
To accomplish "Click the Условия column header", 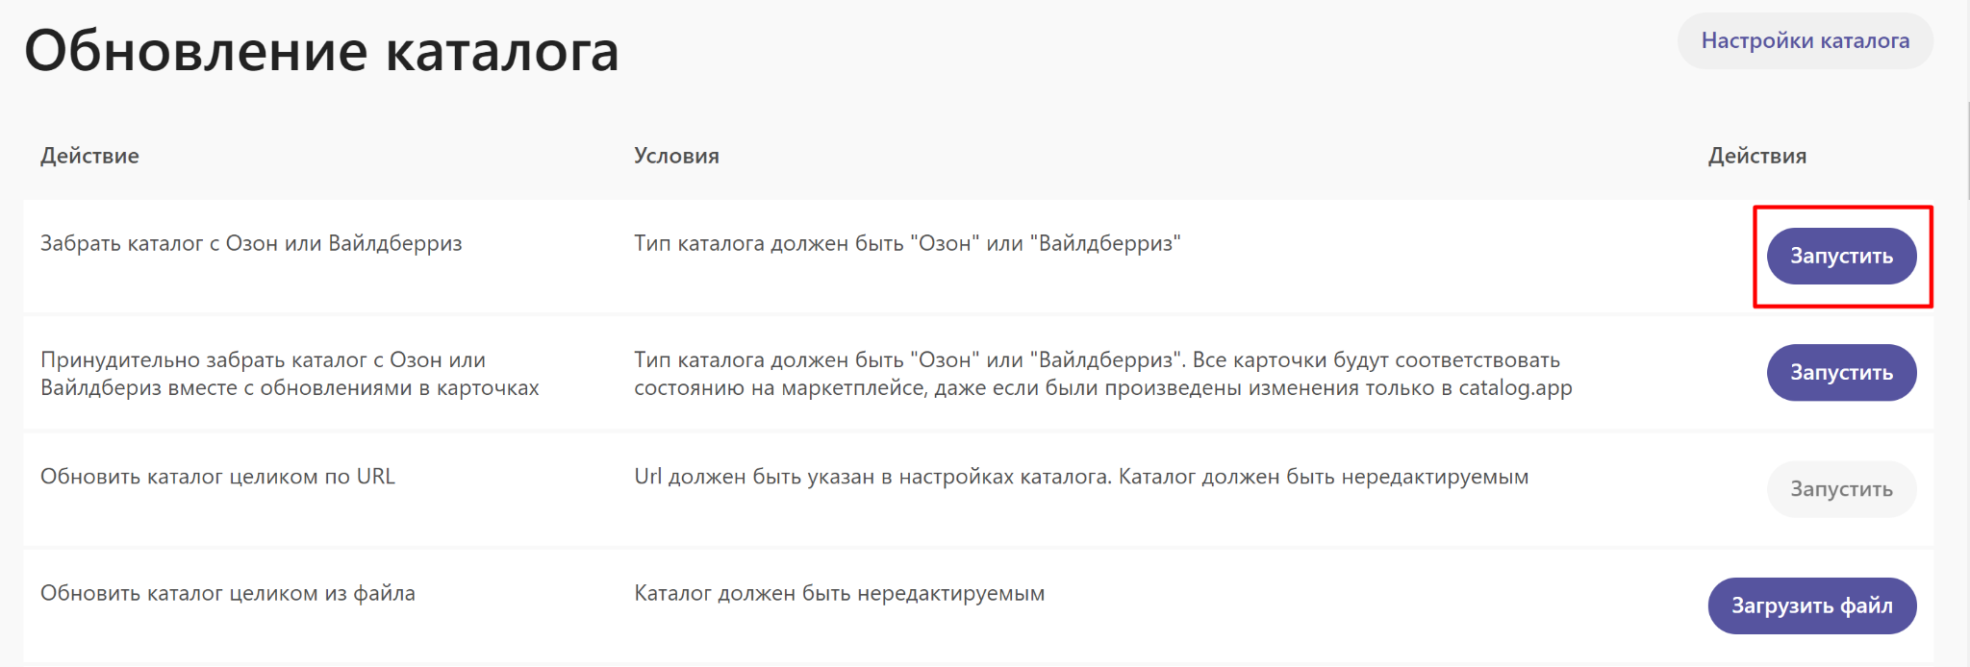I will click(x=676, y=156).
